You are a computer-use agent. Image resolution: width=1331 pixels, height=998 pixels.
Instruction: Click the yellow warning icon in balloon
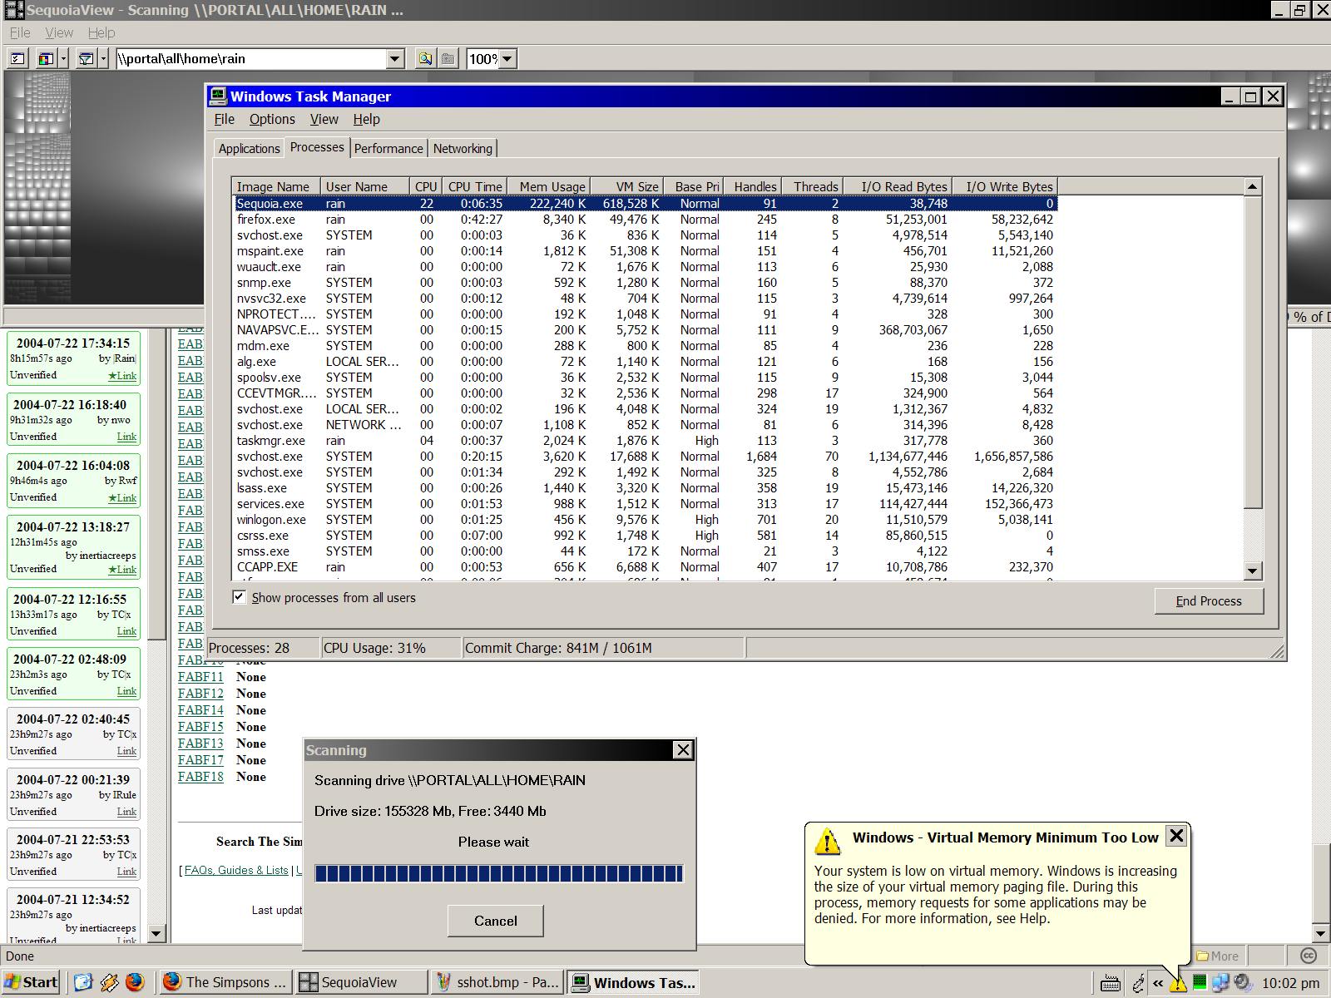(827, 841)
